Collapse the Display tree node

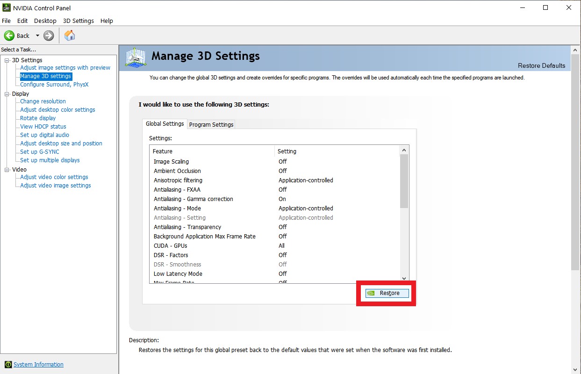(x=7, y=94)
